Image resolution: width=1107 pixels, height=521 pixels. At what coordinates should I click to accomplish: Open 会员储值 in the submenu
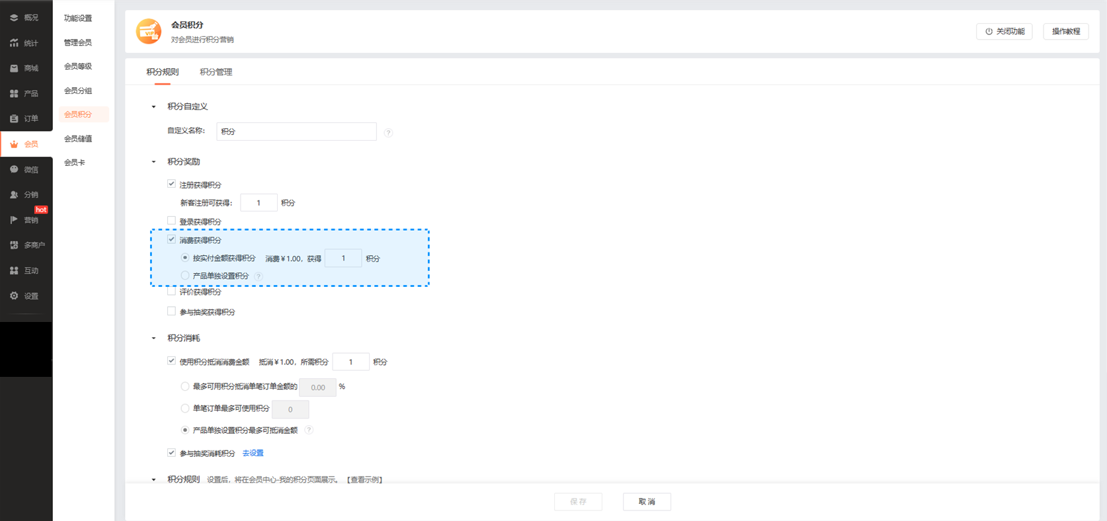[x=78, y=139]
